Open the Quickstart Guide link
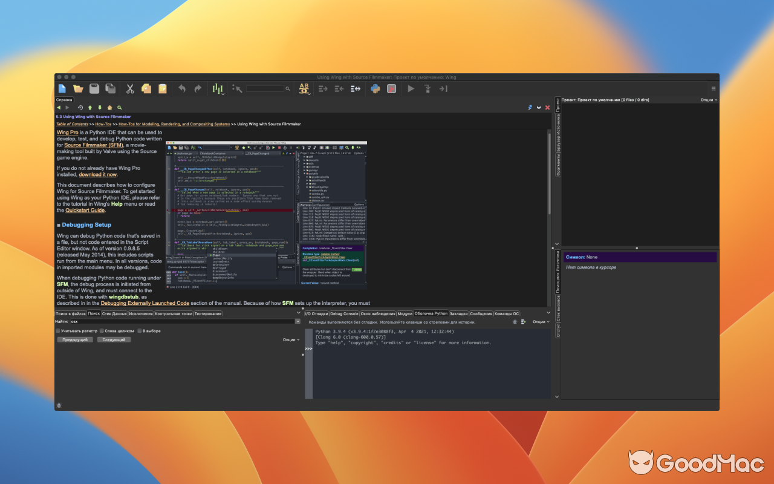 pyautogui.click(x=84, y=210)
